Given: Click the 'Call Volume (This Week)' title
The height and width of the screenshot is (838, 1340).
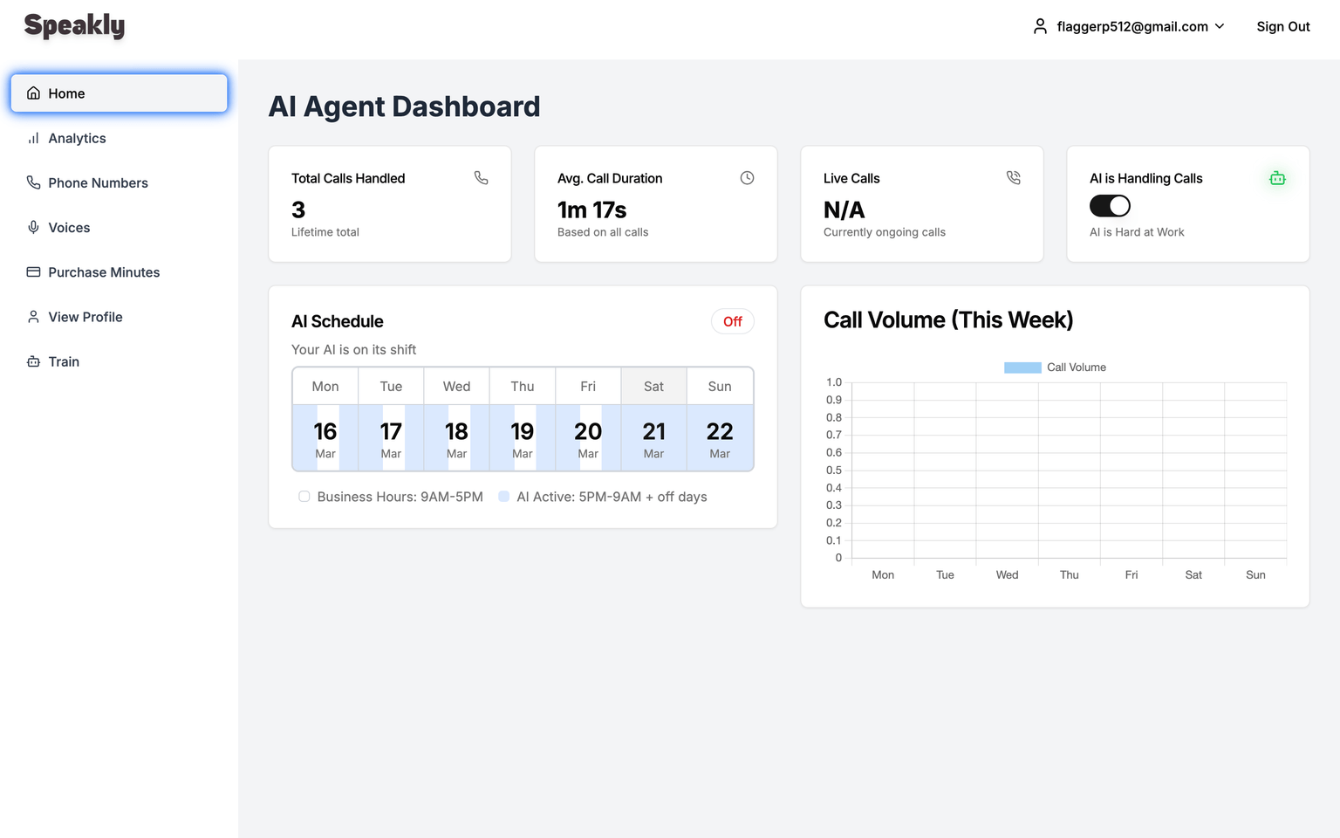Looking at the screenshot, I should point(948,320).
